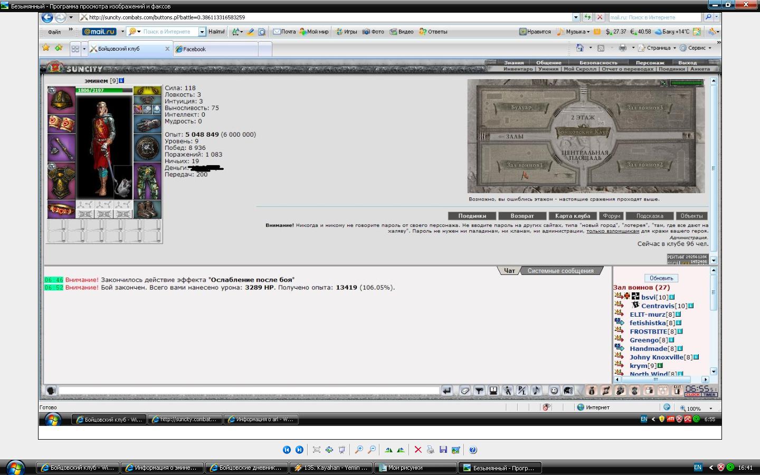Click the Найти! search button

[216, 32]
